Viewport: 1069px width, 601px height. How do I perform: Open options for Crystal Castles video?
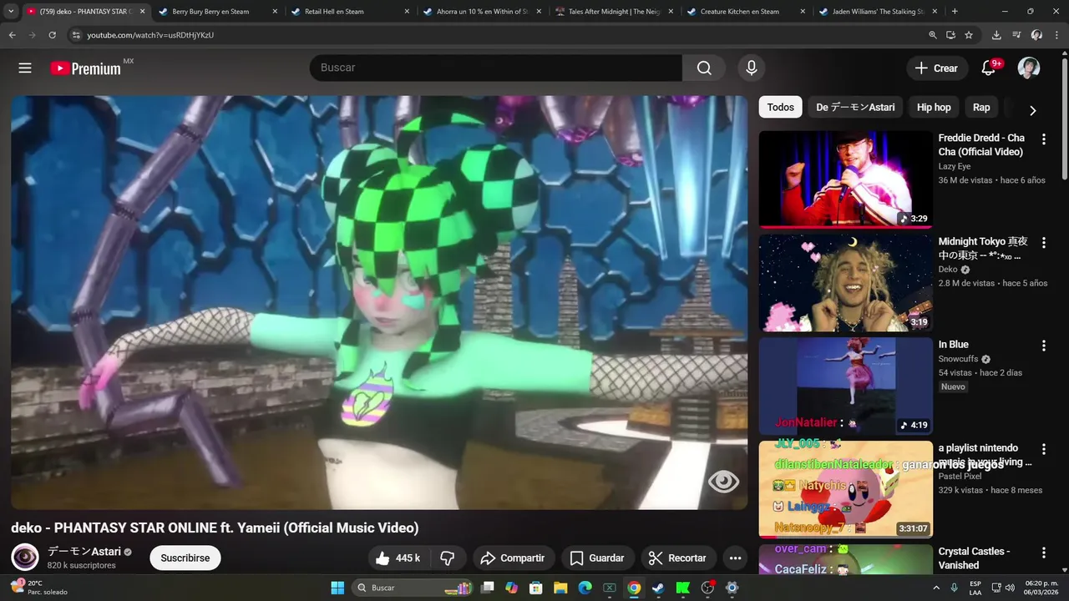click(1043, 553)
